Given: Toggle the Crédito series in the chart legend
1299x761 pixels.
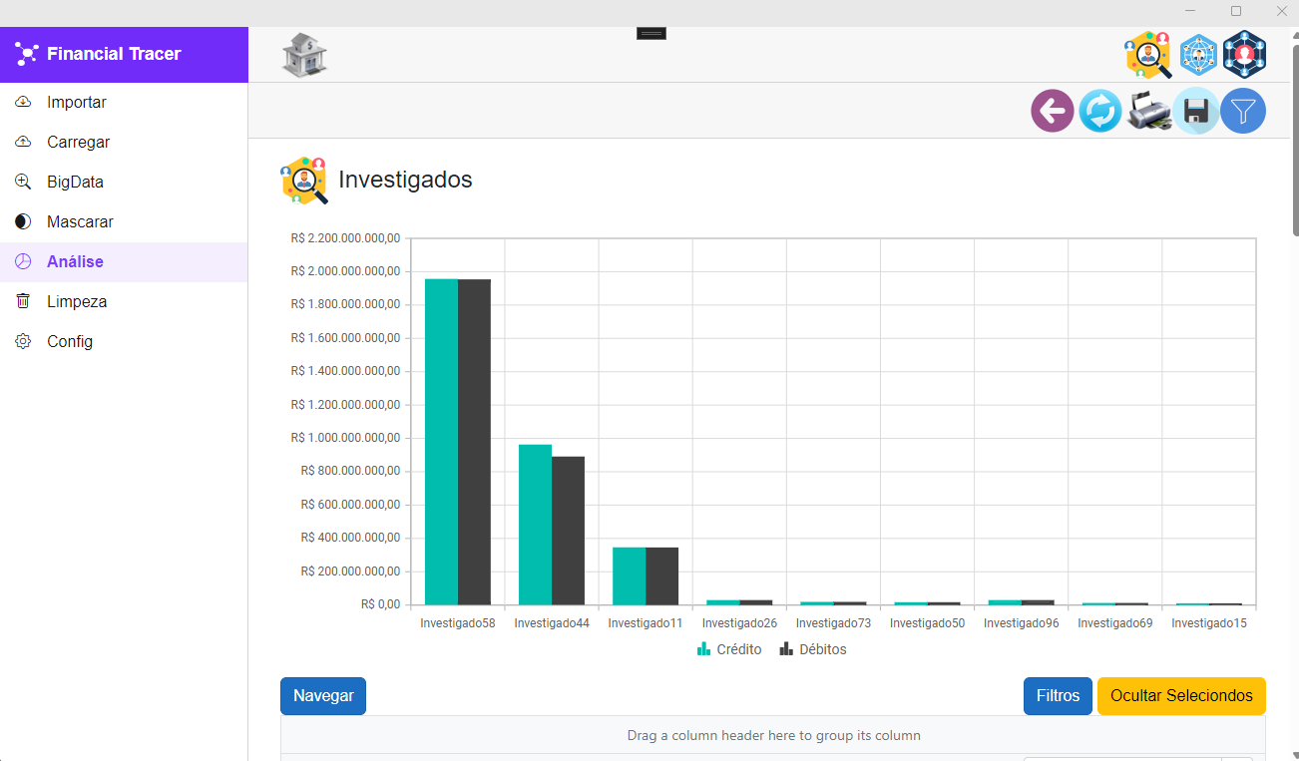Looking at the screenshot, I should click(x=729, y=649).
